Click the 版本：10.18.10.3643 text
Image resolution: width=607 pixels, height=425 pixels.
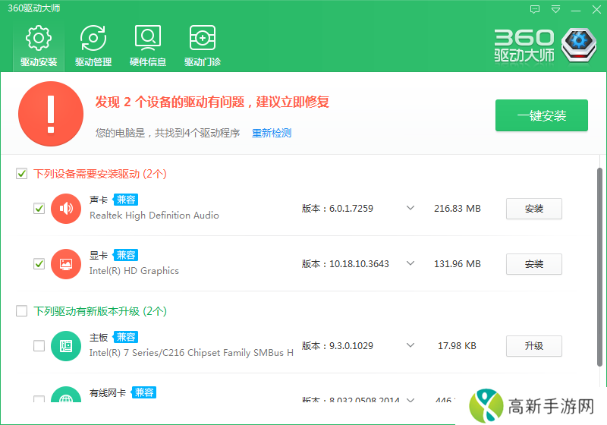(x=345, y=263)
